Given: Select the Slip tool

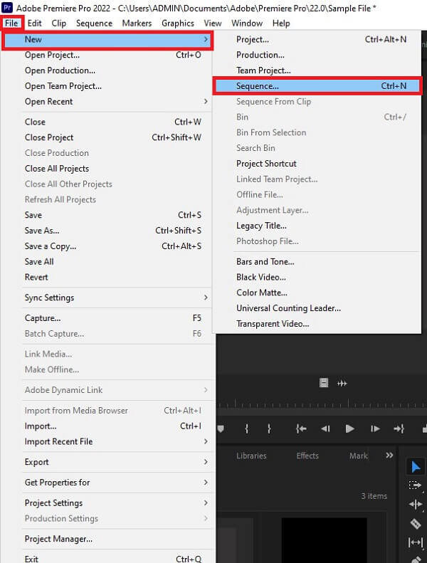Looking at the screenshot, I should click(x=415, y=542).
